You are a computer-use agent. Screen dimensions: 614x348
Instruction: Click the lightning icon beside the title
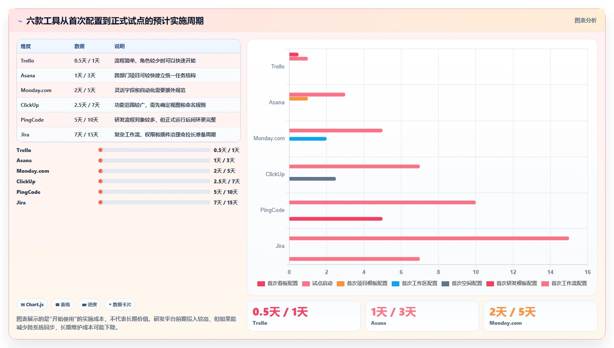point(20,21)
